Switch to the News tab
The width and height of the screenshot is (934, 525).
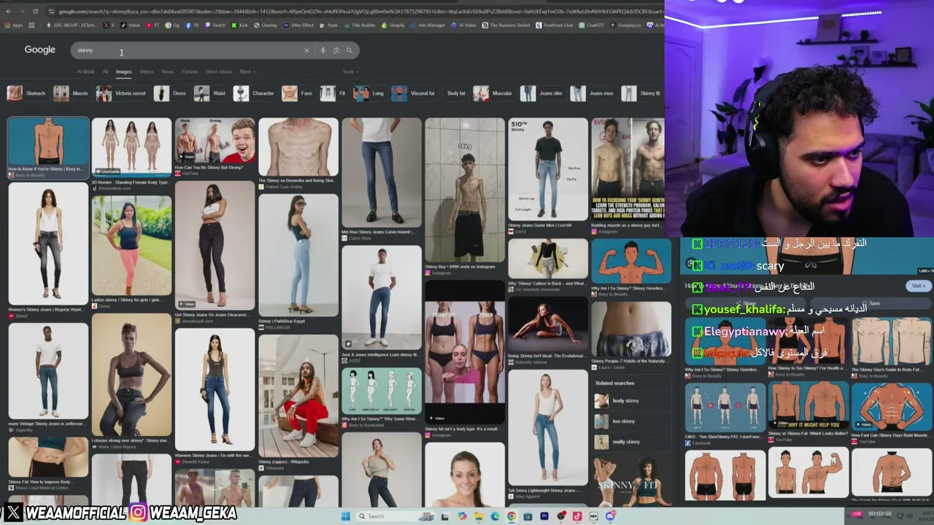click(168, 71)
